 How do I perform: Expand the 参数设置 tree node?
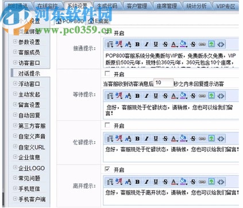[15, 41]
